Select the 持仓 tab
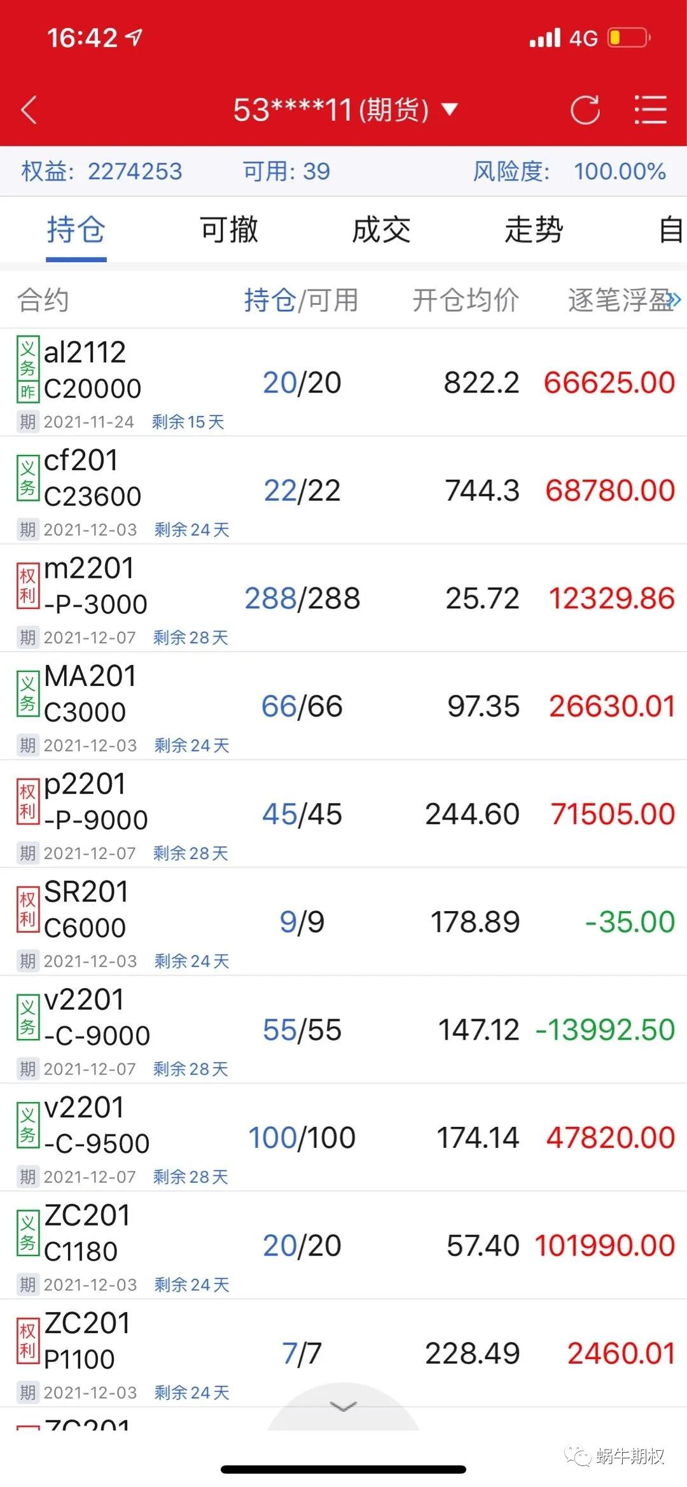687x1487 pixels. click(x=76, y=230)
